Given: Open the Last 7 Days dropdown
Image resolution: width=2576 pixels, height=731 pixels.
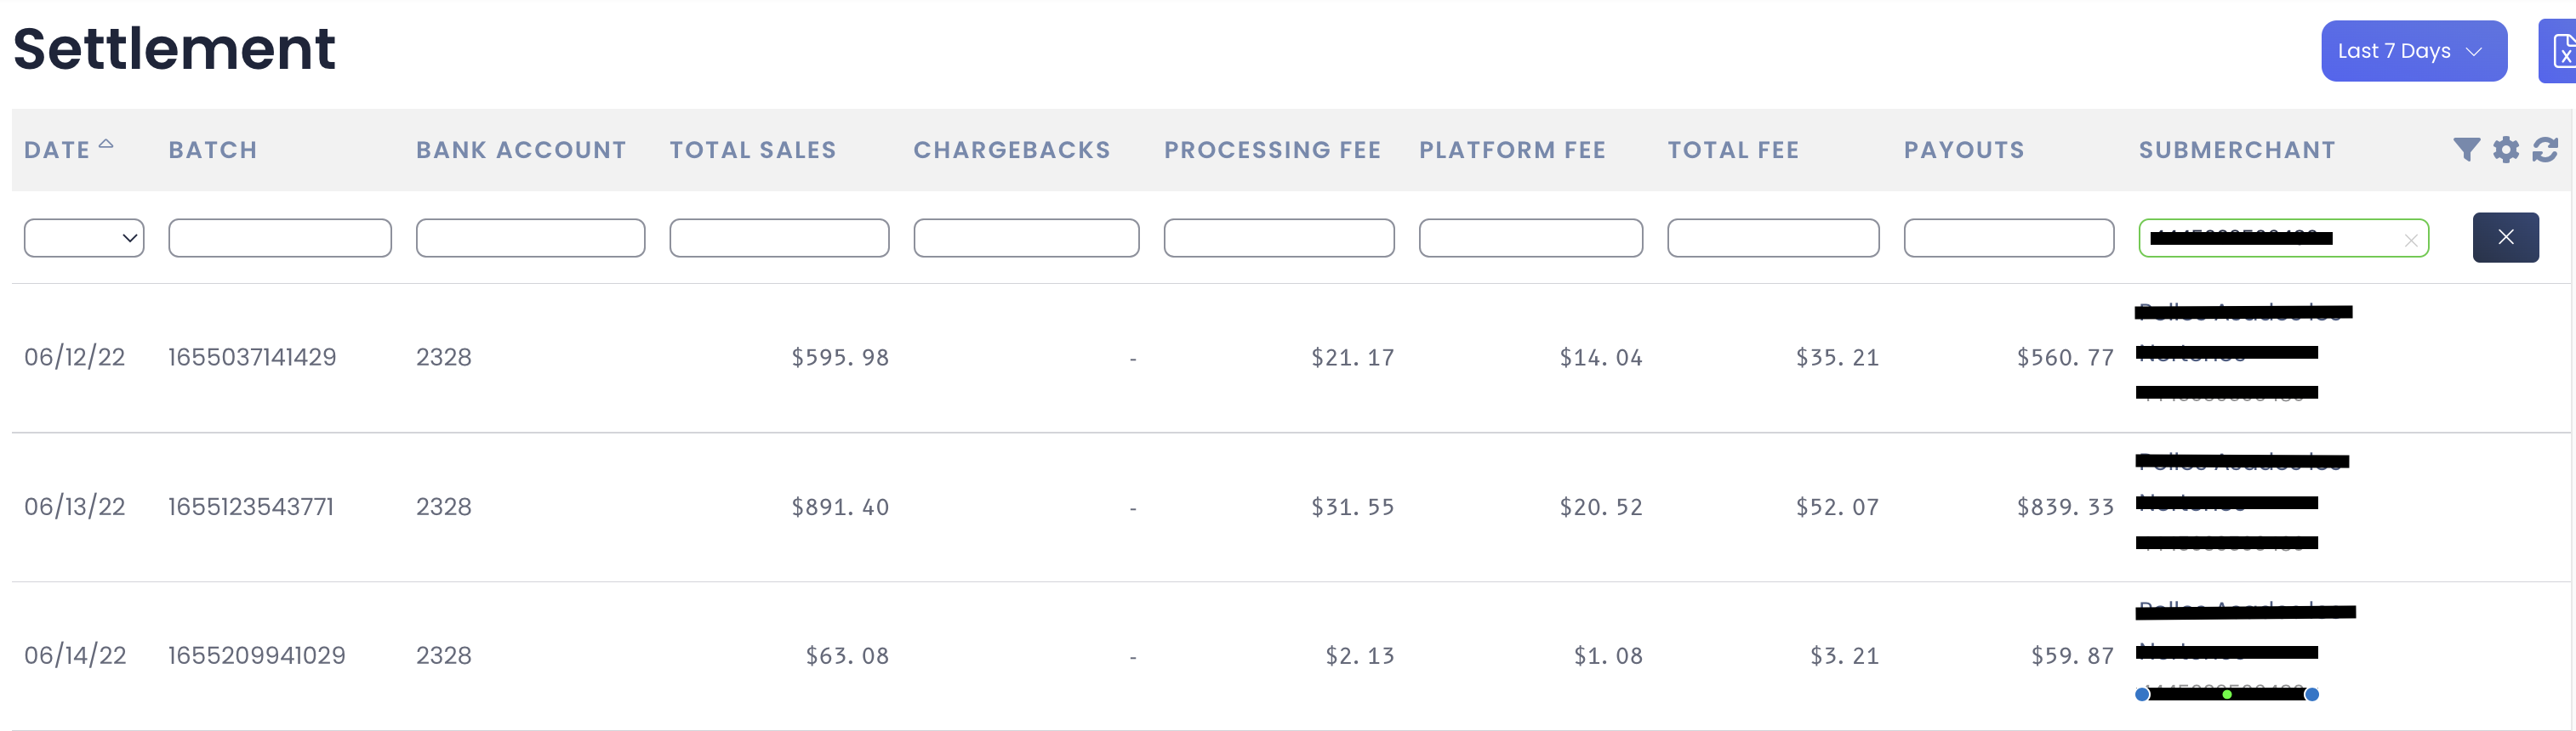Looking at the screenshot, I should click(x=2413, y=51).
